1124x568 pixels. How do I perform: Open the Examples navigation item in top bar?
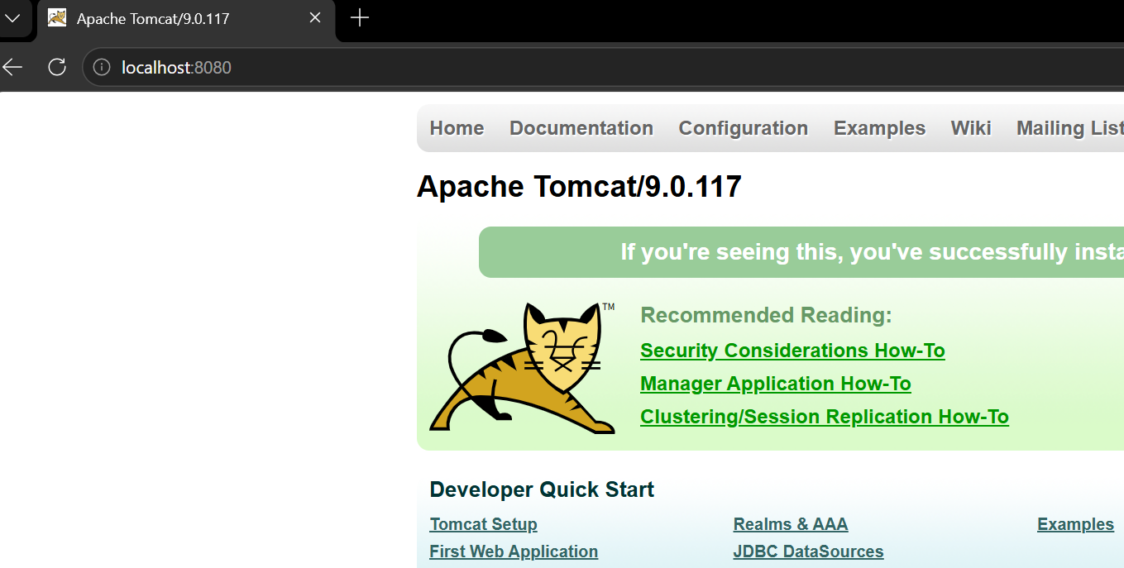click(x=879, y=128)
